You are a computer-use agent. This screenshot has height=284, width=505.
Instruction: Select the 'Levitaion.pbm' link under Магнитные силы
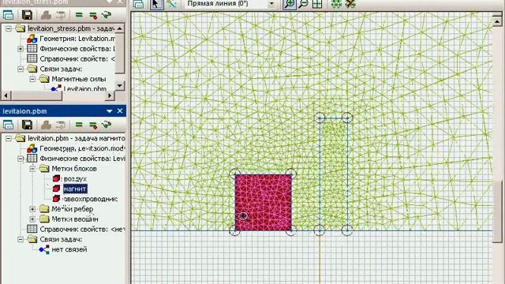coord(85,89)
